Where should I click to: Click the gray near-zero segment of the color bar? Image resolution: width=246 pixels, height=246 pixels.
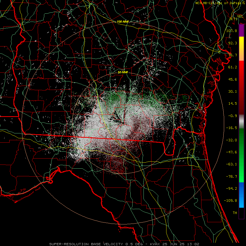241,122
